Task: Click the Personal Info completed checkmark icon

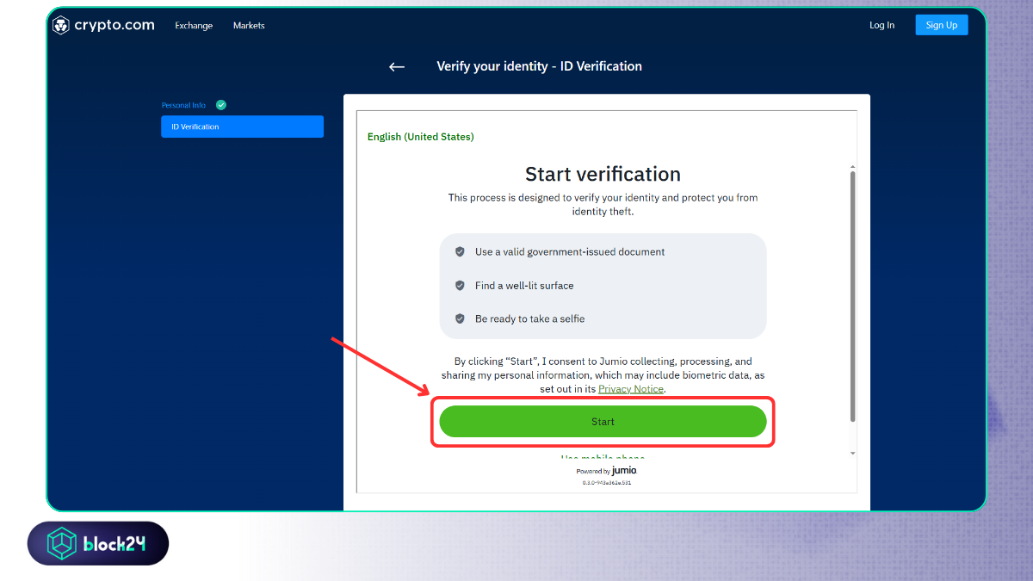Action: (x=221, y=105)
